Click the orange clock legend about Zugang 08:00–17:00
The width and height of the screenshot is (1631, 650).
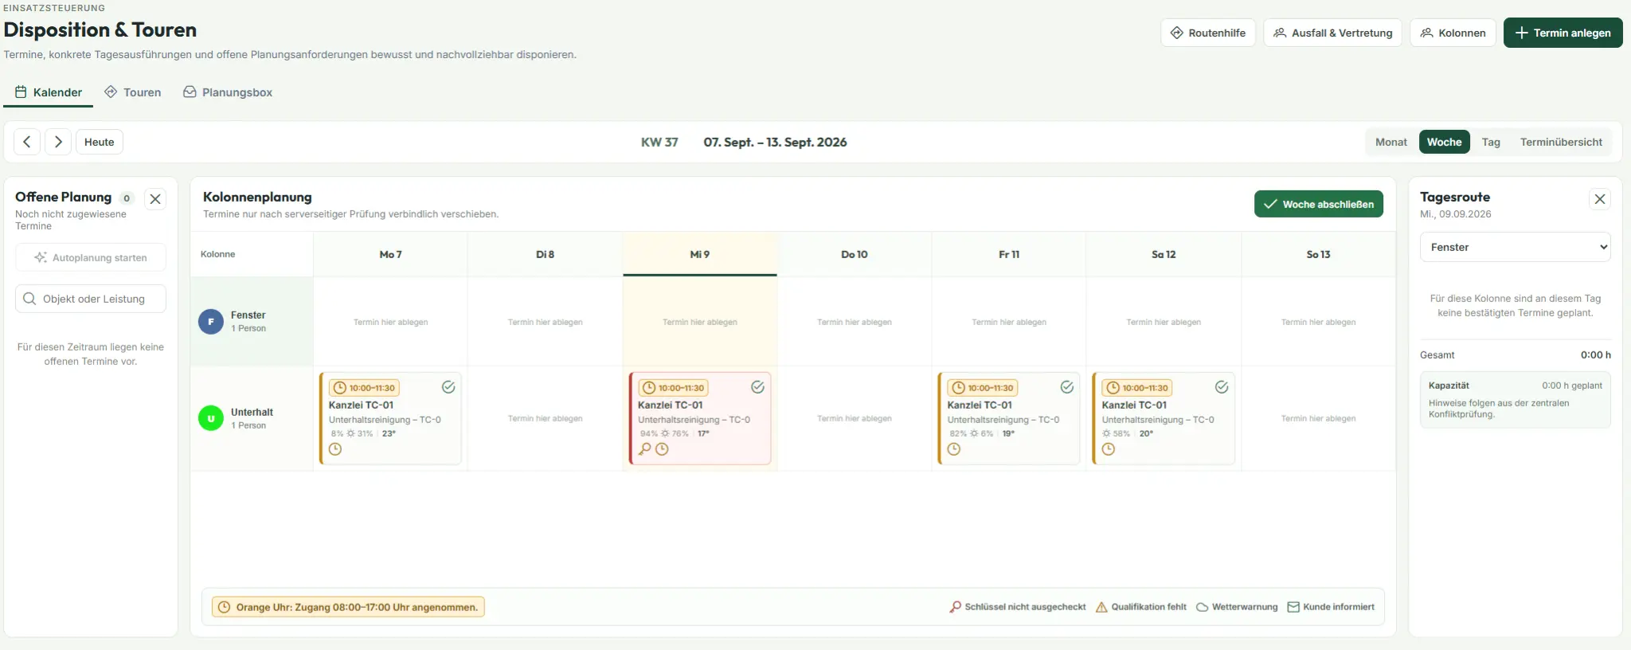tap(348, 607)
